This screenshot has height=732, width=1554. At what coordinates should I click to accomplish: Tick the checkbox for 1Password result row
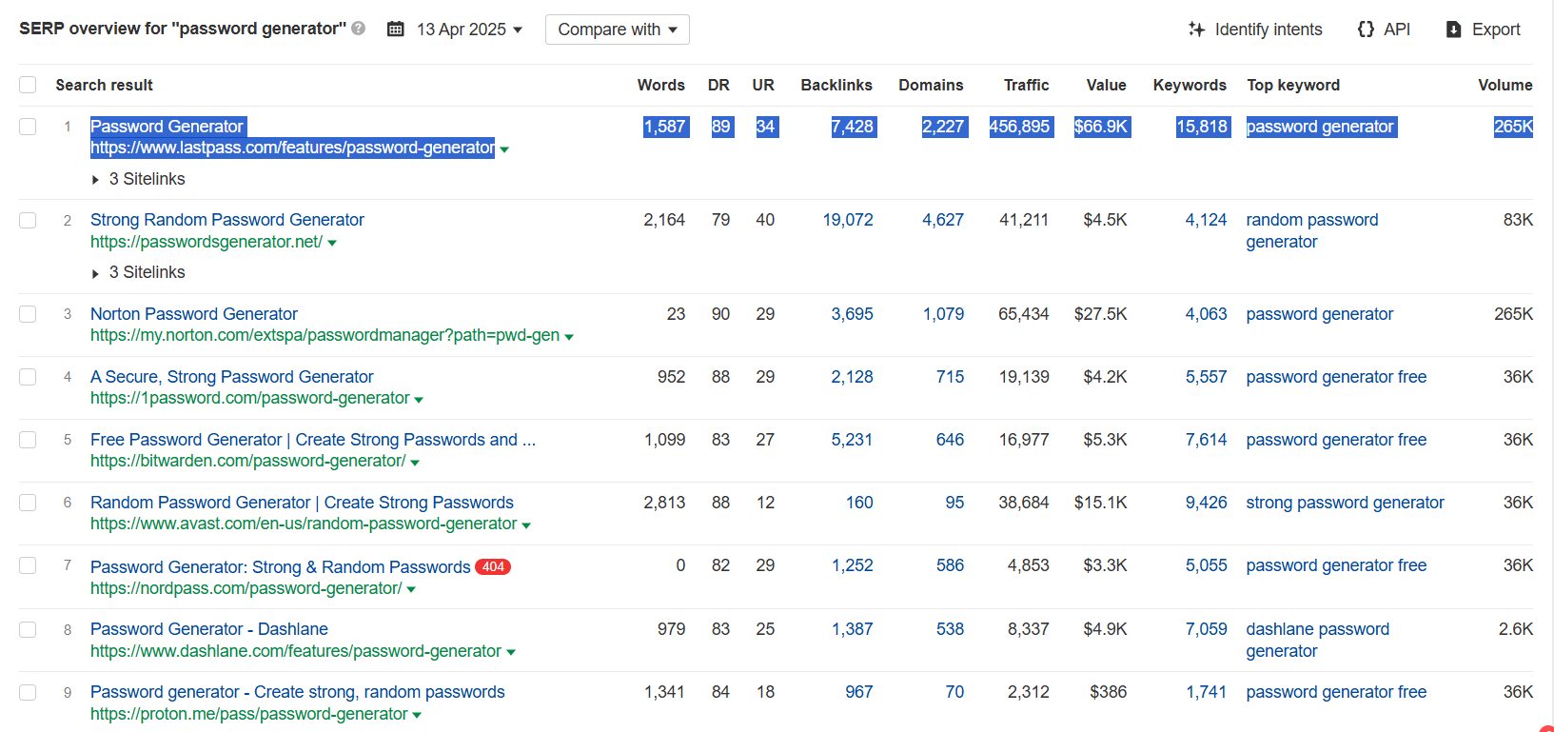tap(28, 377)
